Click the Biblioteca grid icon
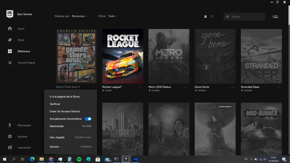 pos(10,51)
